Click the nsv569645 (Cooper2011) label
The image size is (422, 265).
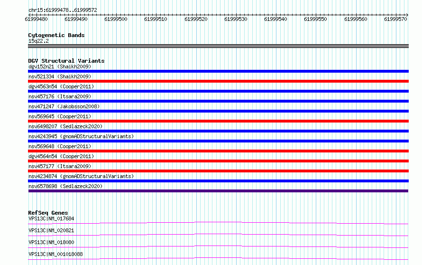pos(60,116)
